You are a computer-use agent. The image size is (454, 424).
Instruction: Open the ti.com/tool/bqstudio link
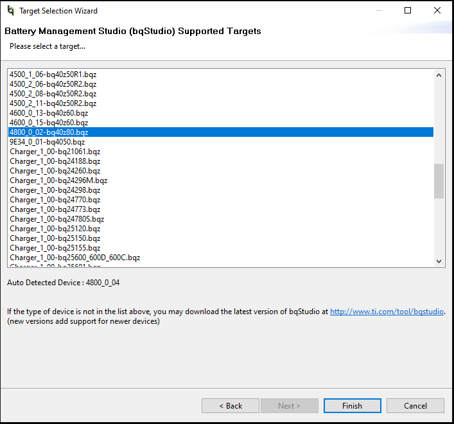[x=387, y=312]
